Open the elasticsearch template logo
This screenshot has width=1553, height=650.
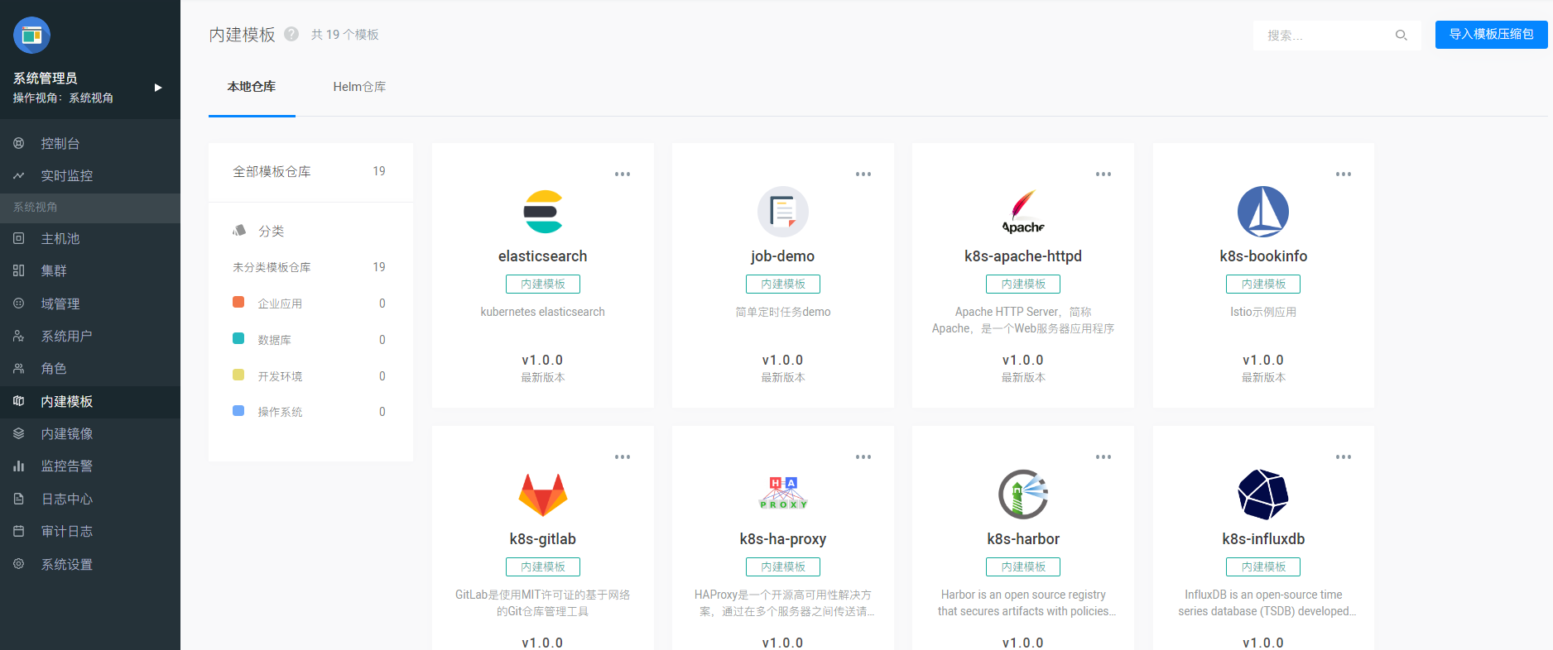coord(542,212)
